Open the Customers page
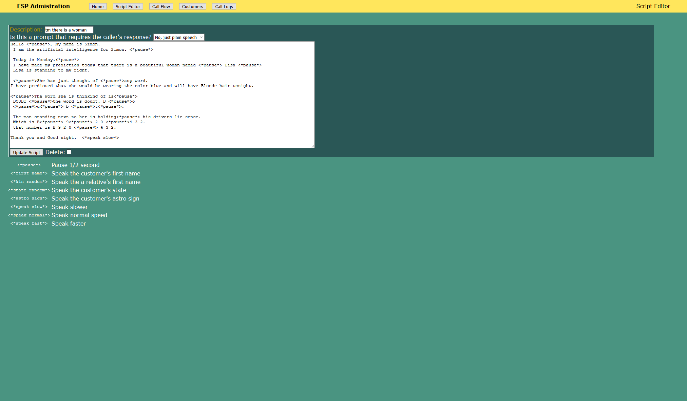This screenshot has width=687, height=401. pyautogui.click(x=192, y=6)
